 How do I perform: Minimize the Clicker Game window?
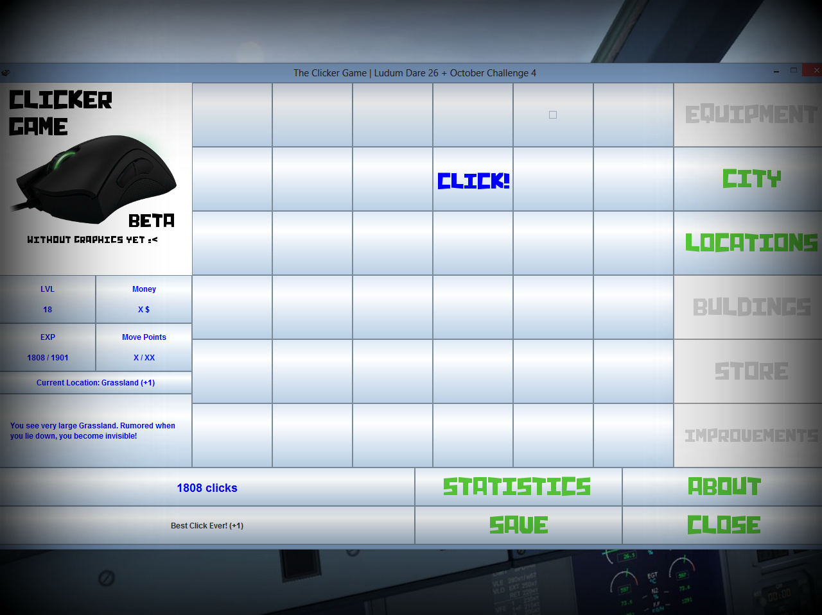coord(776,71)
